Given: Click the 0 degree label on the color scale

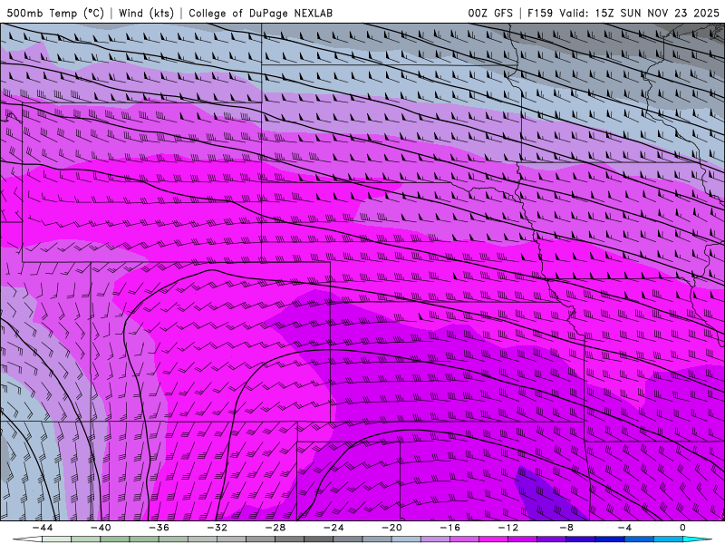Looking at the screenshot, I should (x=682, y=528).
